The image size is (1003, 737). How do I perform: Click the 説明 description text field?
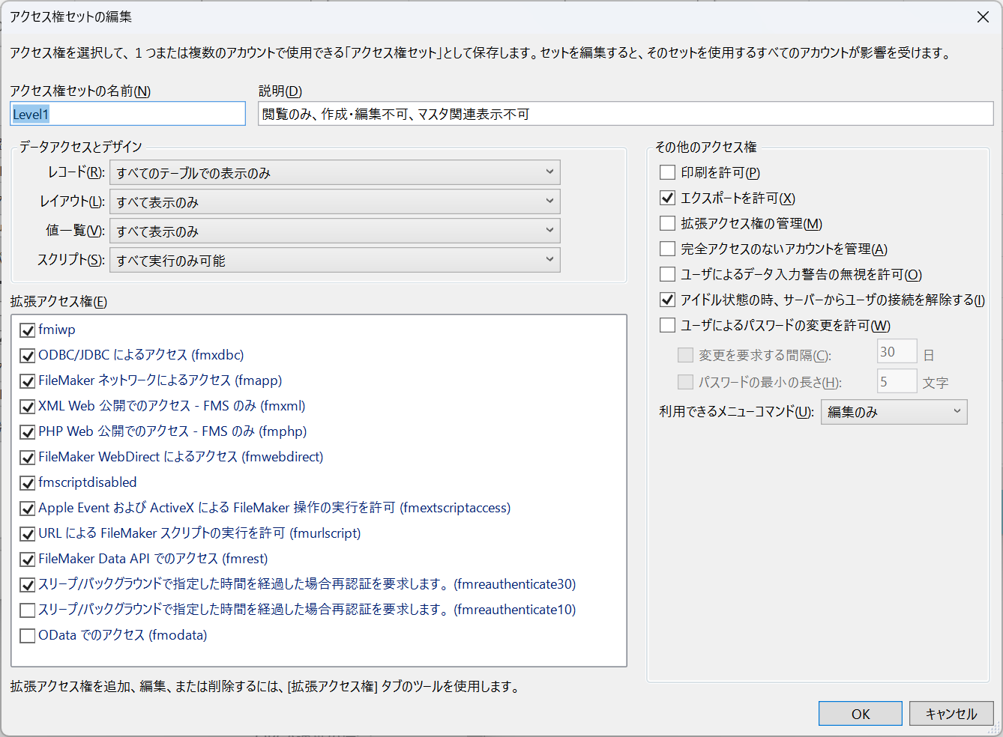626,114
